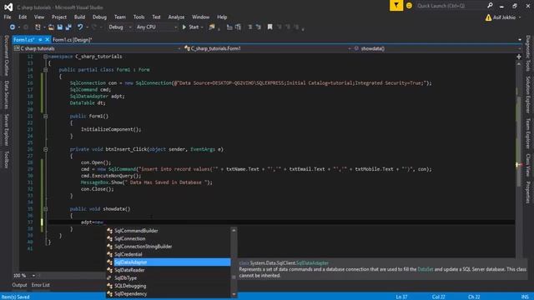Viewport: 534px width, 300px height.
Task: Open the Output panel tab
Action: click(x=19, y=285)
